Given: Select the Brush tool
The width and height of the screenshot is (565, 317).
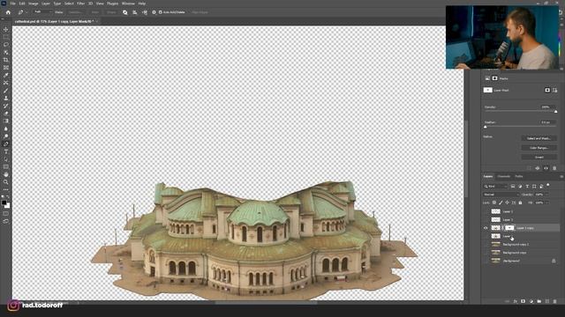Looking at the screenshot, I should pyautogui.click(x=6, y=91).
